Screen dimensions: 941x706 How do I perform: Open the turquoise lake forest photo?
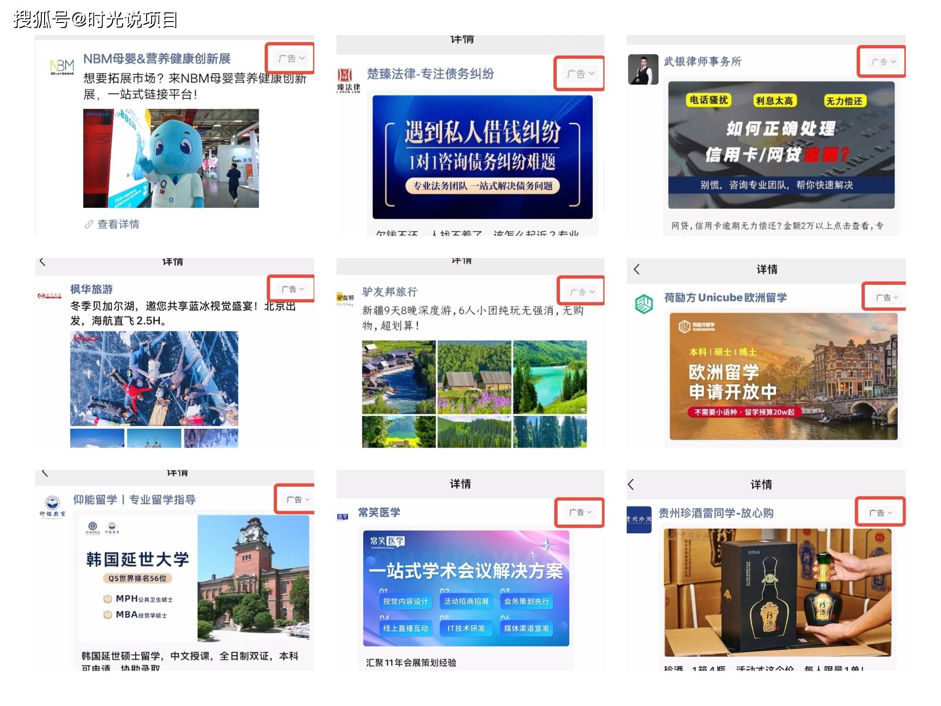tap(550, 377)
